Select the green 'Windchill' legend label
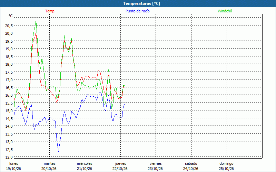The image size is (276, 172). tap(225, 11)
